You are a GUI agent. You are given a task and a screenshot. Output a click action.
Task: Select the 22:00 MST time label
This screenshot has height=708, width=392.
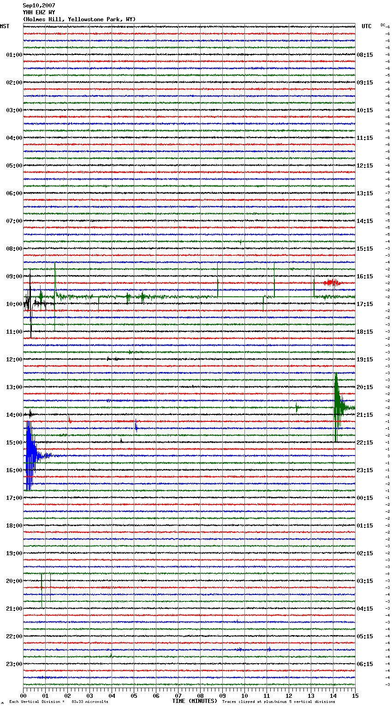14,636
